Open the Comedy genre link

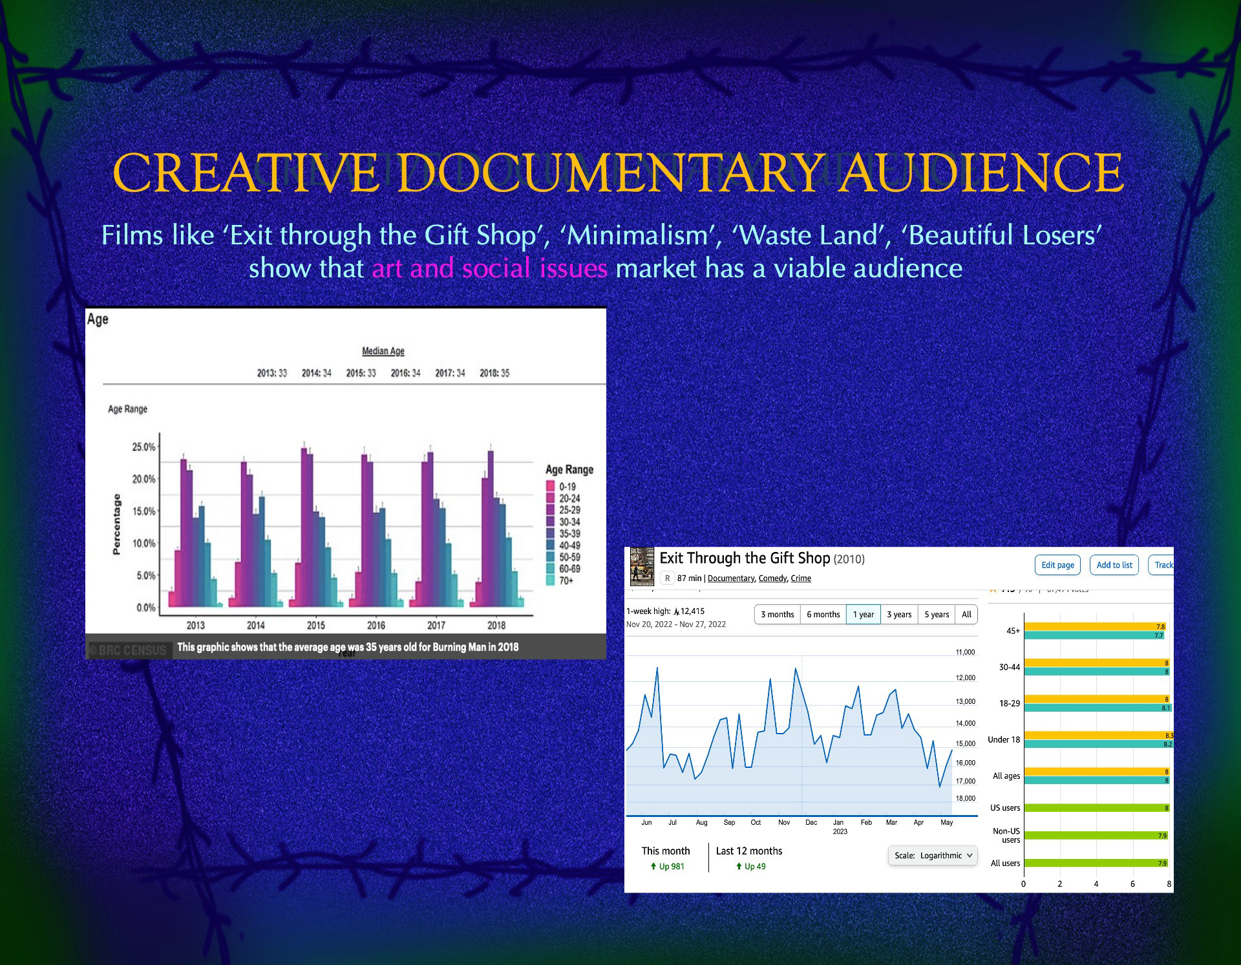[x=772, y=578]
